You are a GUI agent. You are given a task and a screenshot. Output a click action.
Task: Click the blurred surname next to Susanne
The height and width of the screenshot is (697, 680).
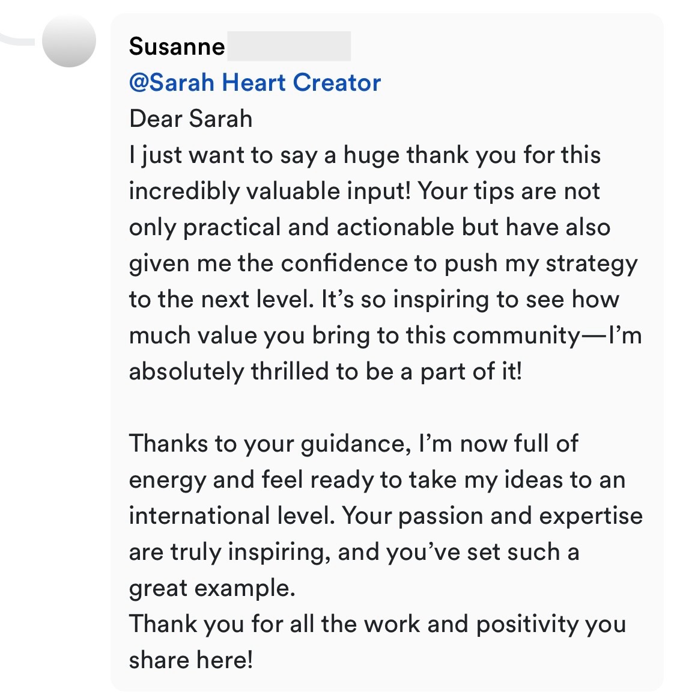point(289,46)
